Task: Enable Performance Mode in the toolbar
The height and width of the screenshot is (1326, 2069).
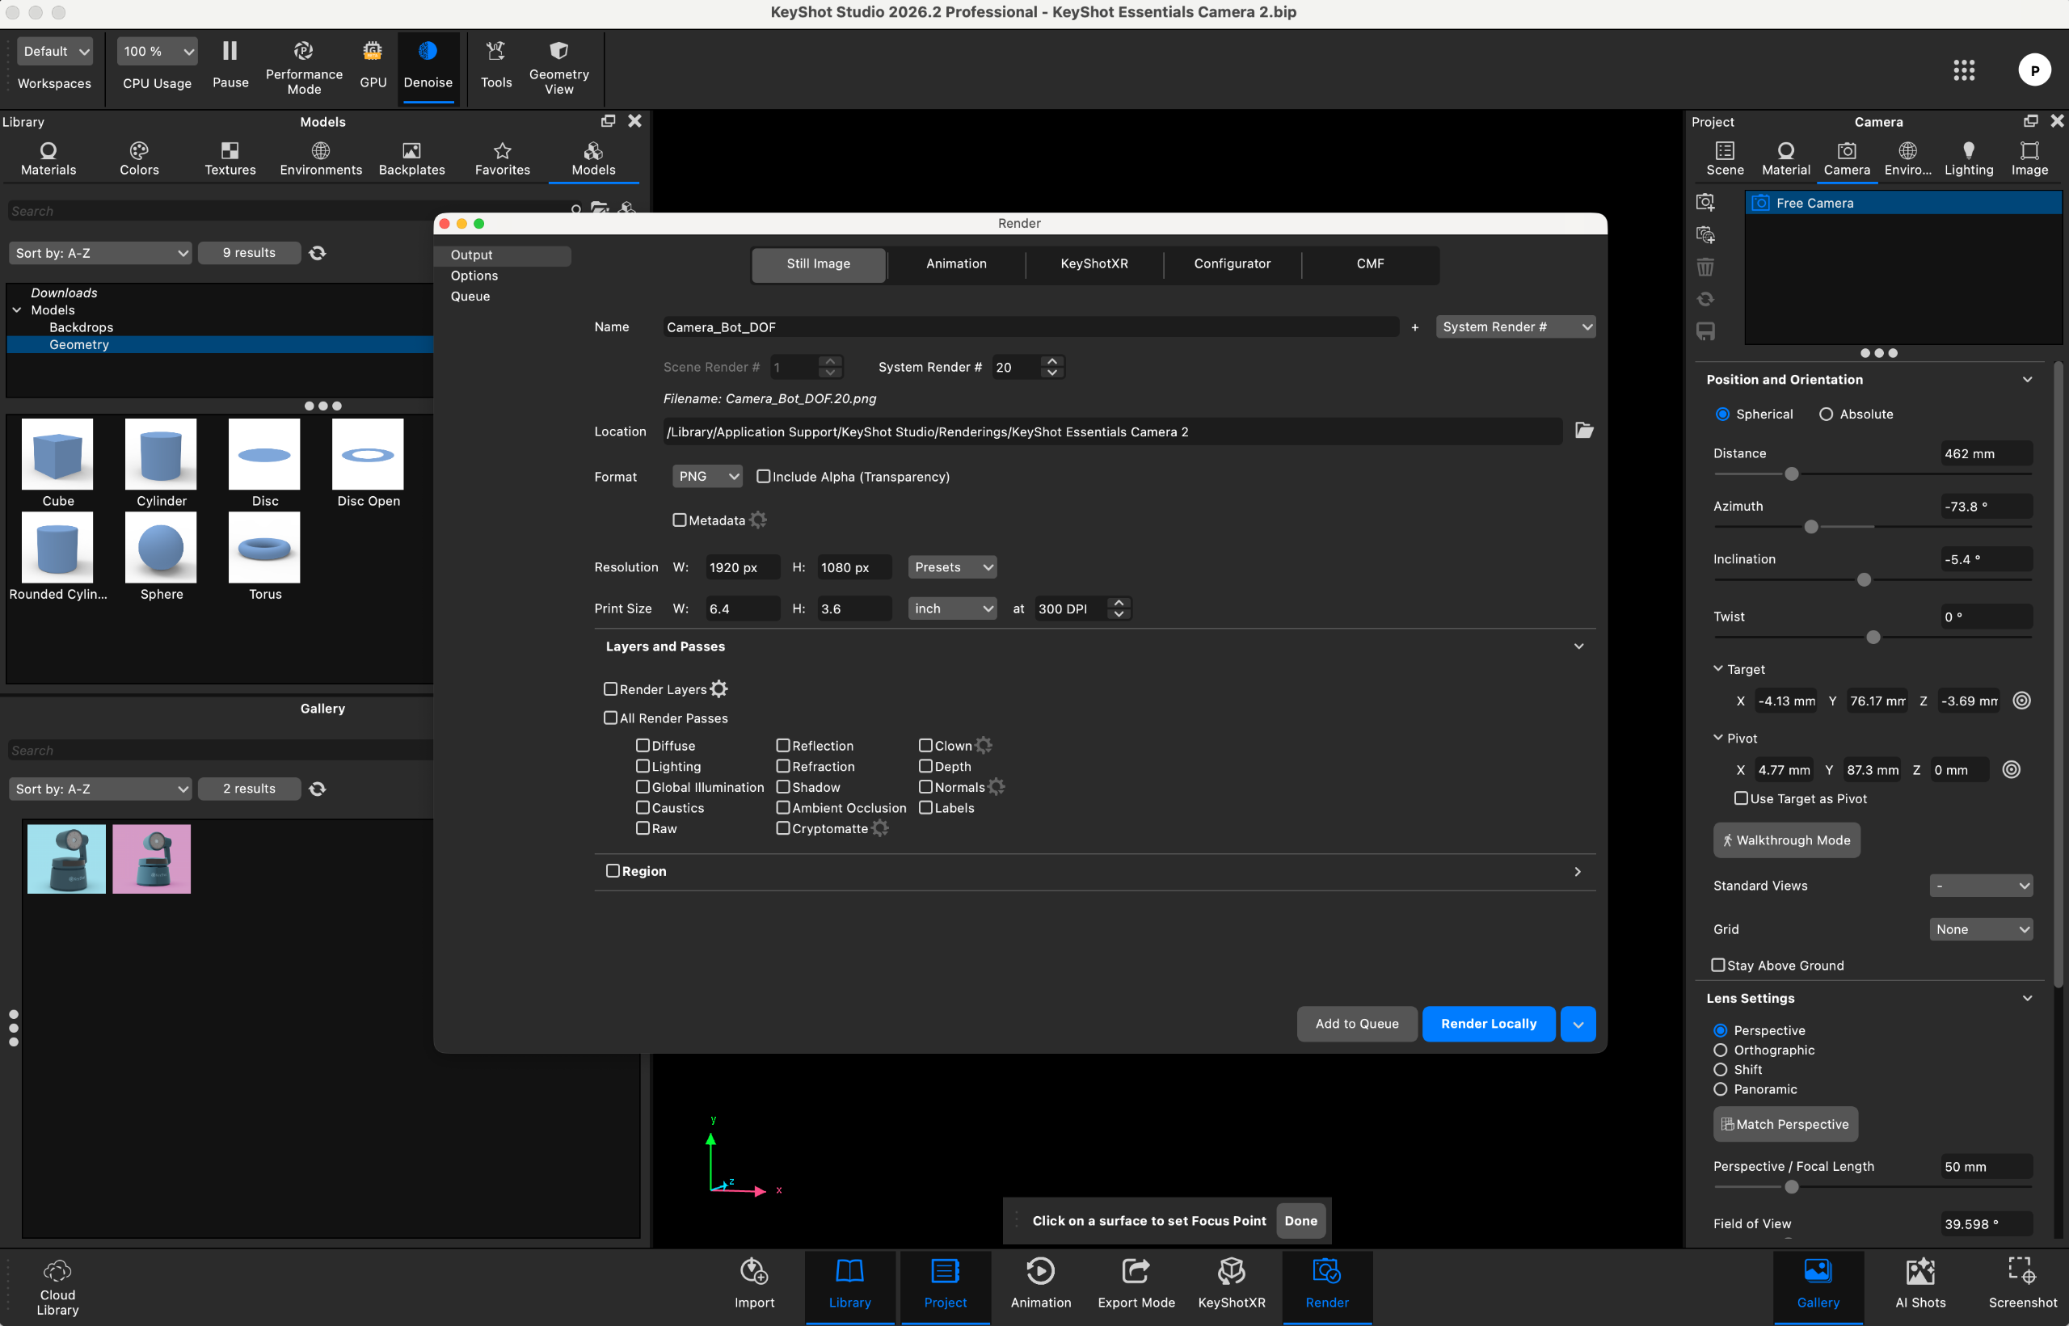Action: pos(304,68)
